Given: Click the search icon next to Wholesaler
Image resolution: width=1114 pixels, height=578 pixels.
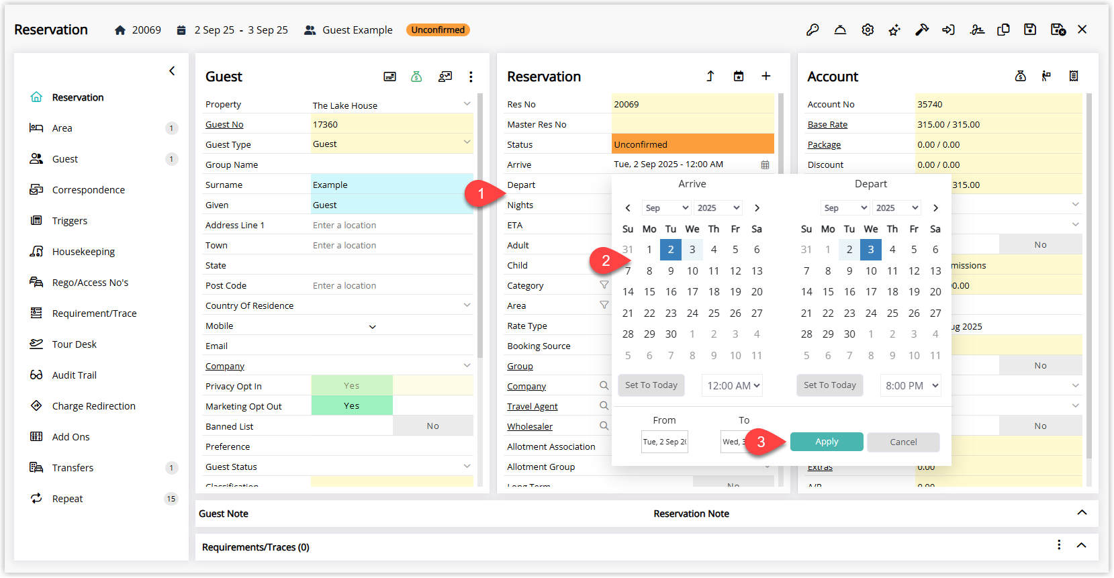Looking at the screenshot, I should tap(604, 426).
